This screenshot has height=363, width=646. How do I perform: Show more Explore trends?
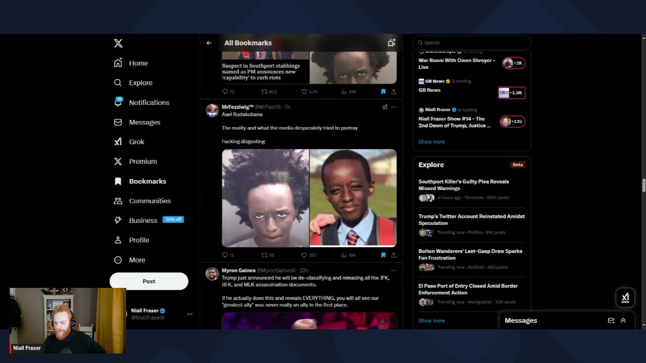tap(432, 321)
